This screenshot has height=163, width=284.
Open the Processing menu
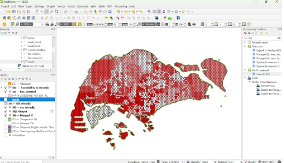point(120,6)
